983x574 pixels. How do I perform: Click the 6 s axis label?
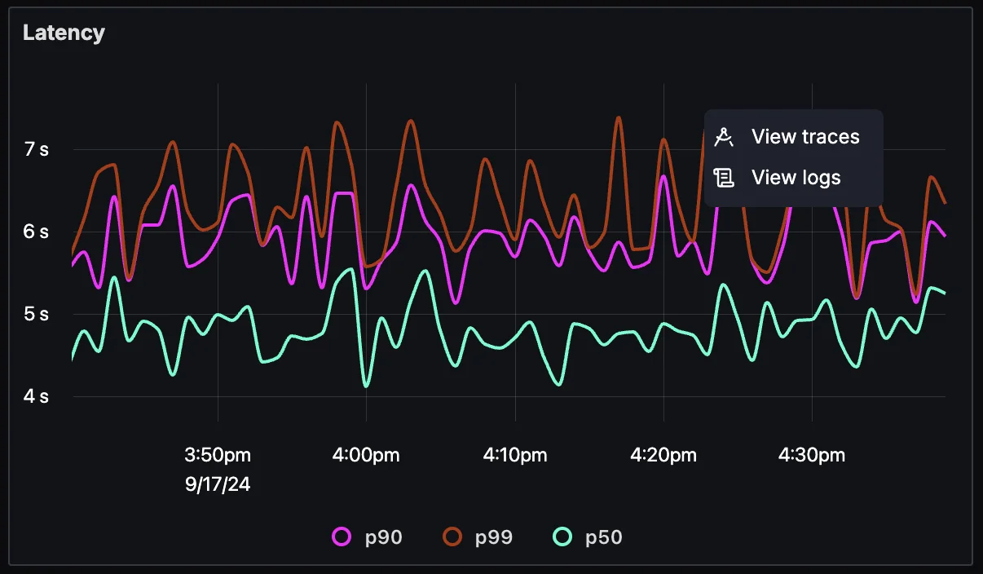pyautogui.click(x=37, y=232)
